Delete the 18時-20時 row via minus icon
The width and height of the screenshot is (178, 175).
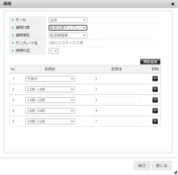155,111
